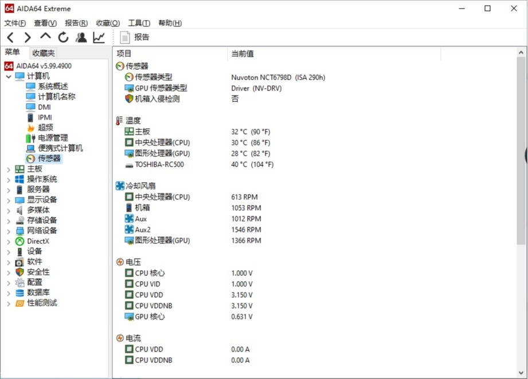Open the 帮助(H) menu

tap(170, 23)
